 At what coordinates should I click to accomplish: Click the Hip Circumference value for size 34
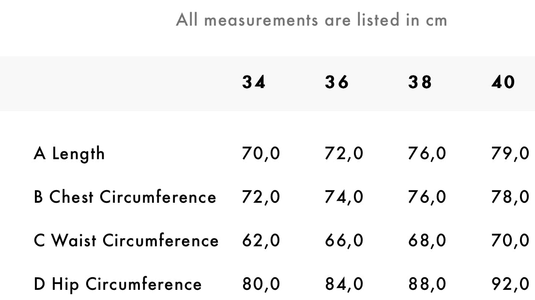[261, 284]
